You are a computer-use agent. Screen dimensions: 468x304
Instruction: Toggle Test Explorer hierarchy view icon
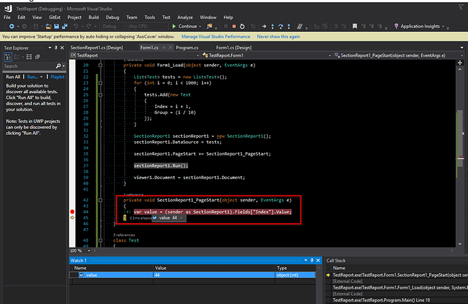point(8,57)
